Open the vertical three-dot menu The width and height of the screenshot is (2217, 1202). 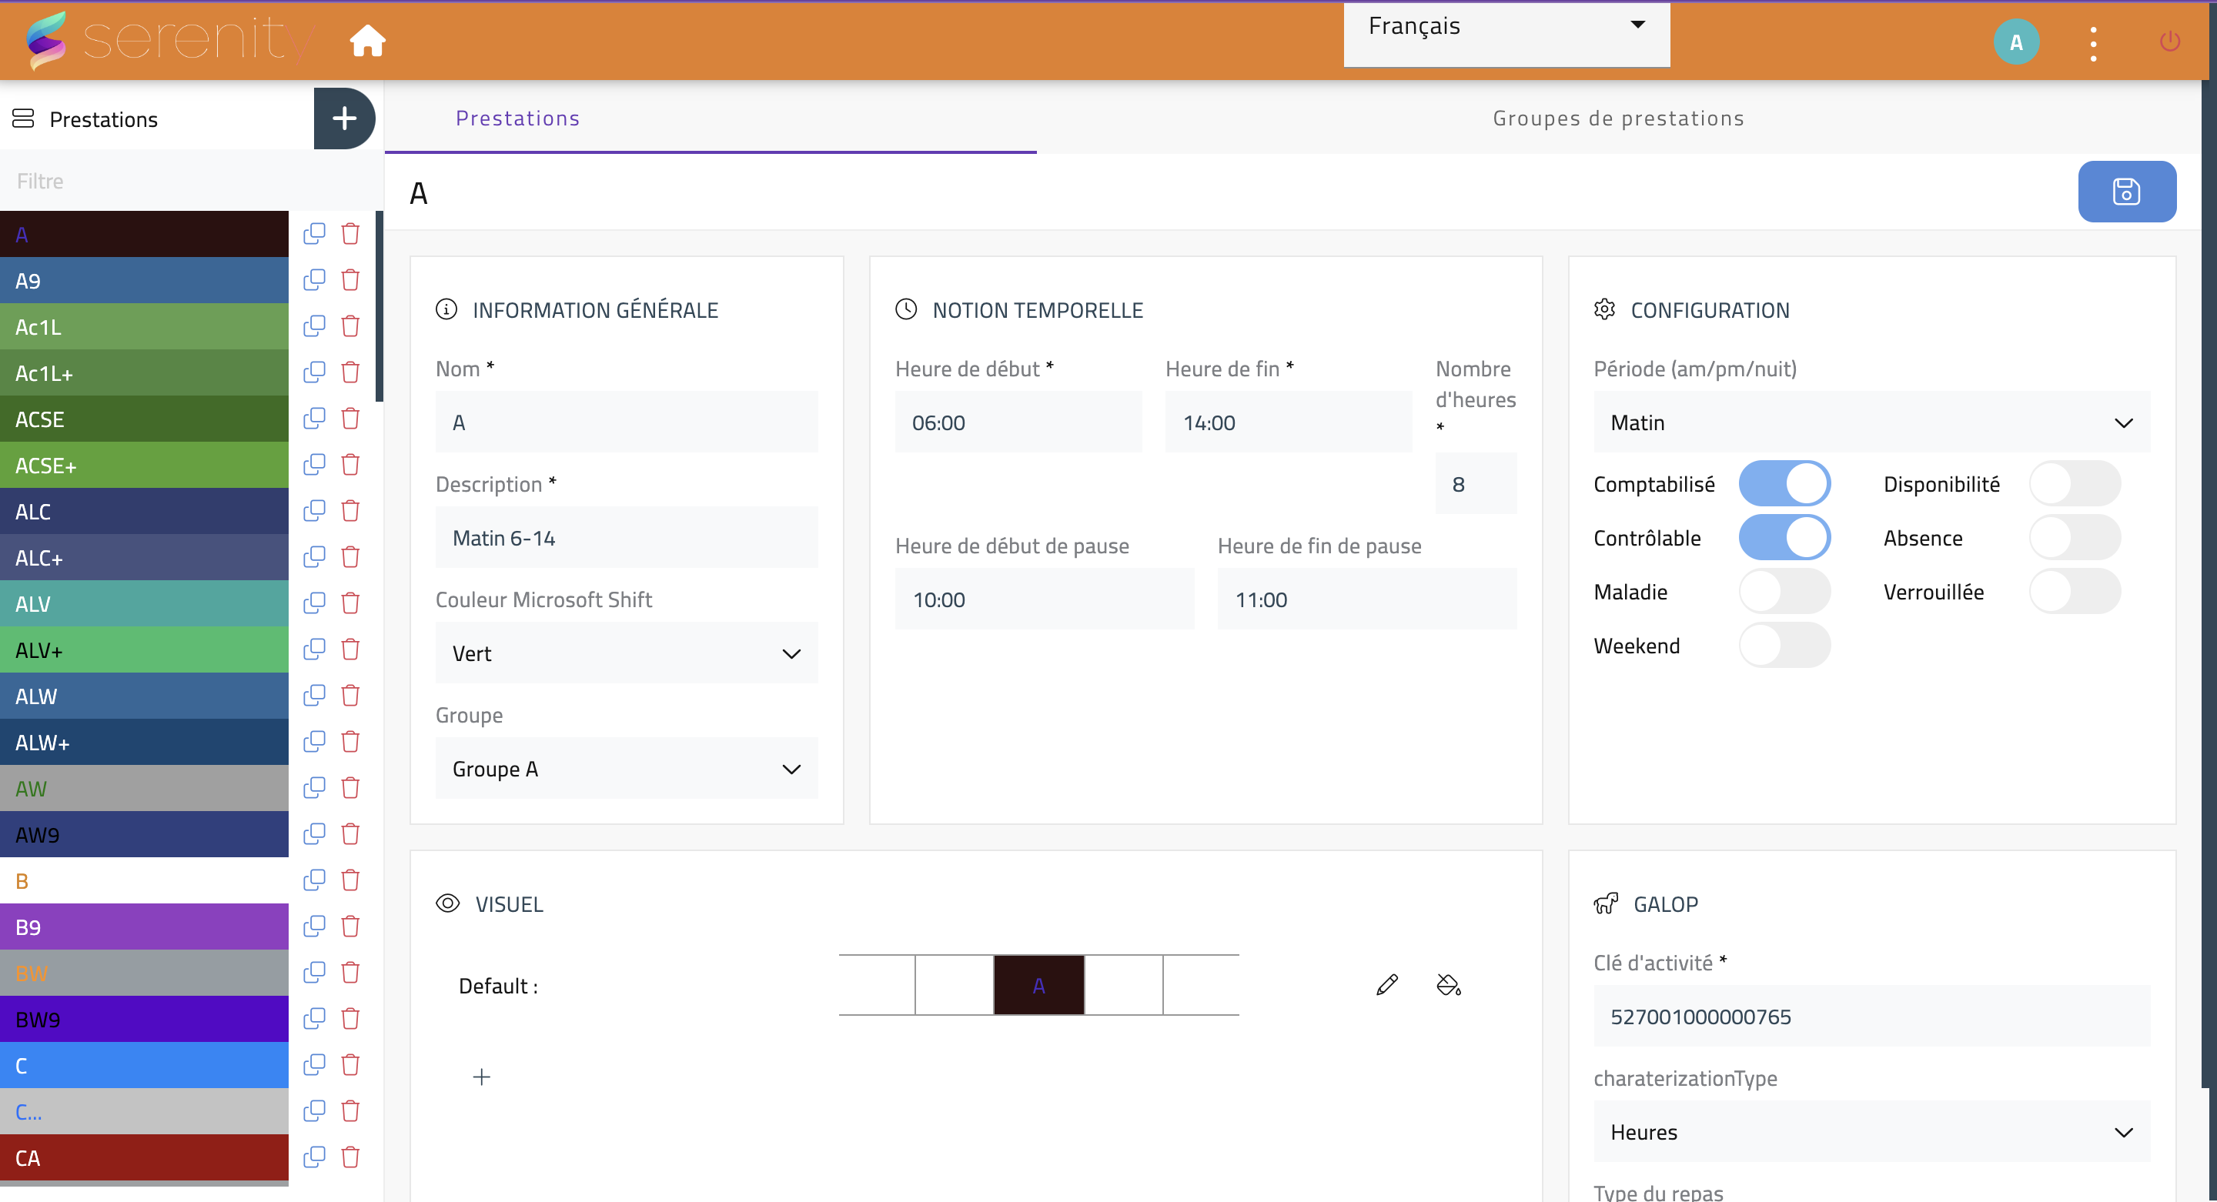tap(2093, 43)
